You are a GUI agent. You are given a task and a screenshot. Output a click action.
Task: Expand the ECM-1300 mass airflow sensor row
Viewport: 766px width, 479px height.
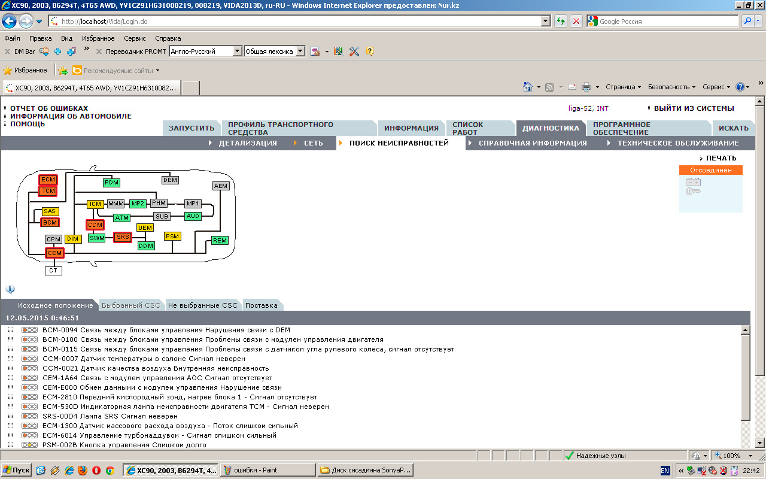click(x=10, y=426)
